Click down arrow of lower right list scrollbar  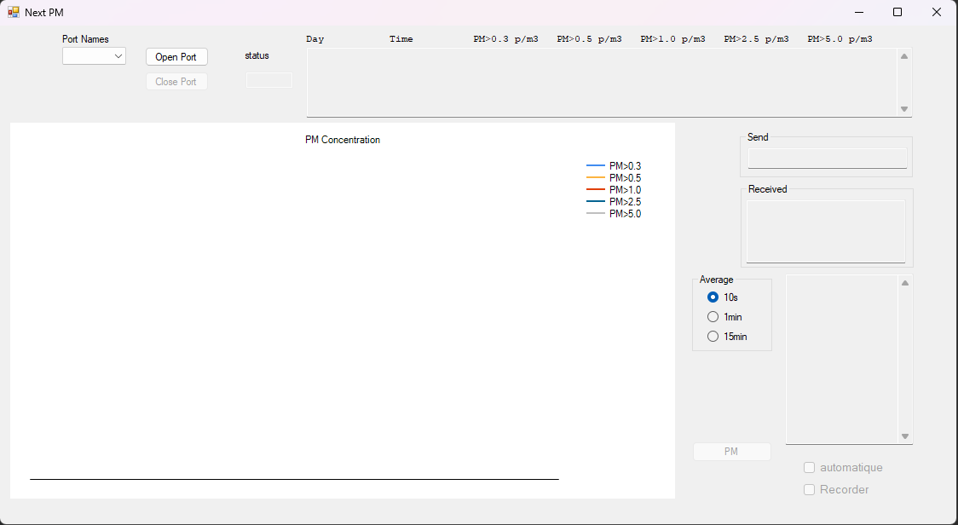[x=905, y=436]
